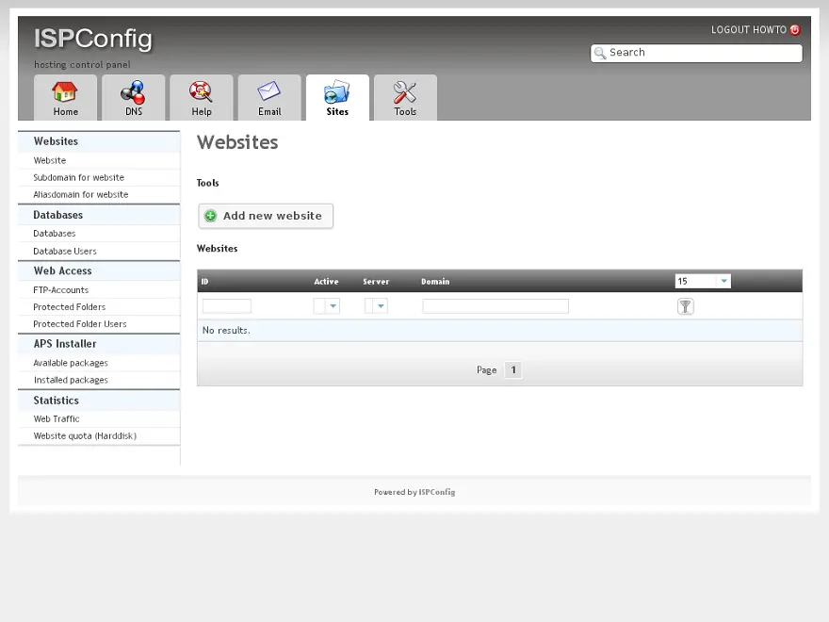Focus the Search input field

(696, 53)
